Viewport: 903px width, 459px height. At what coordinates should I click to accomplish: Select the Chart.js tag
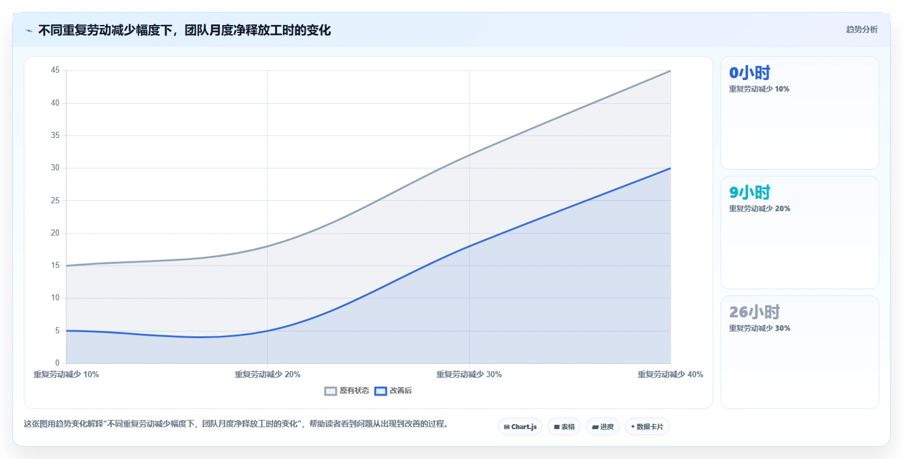pyautogui.click(x=520, y=427)
